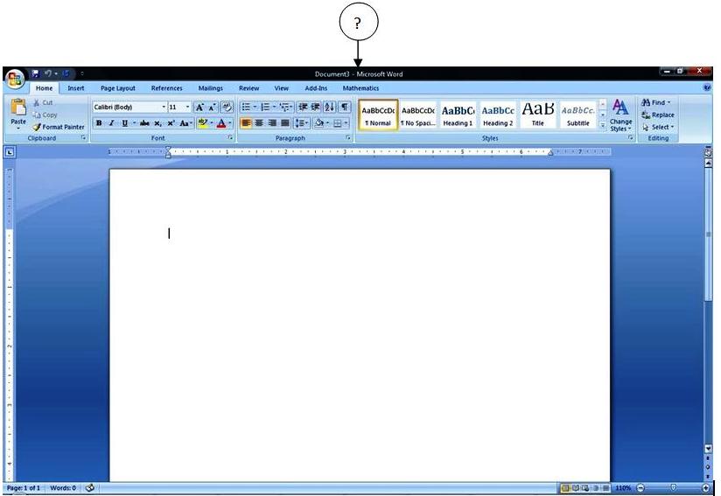Switch to the Page Layout tab
This screenshot has height=496, width=721.
pos(118,88)
